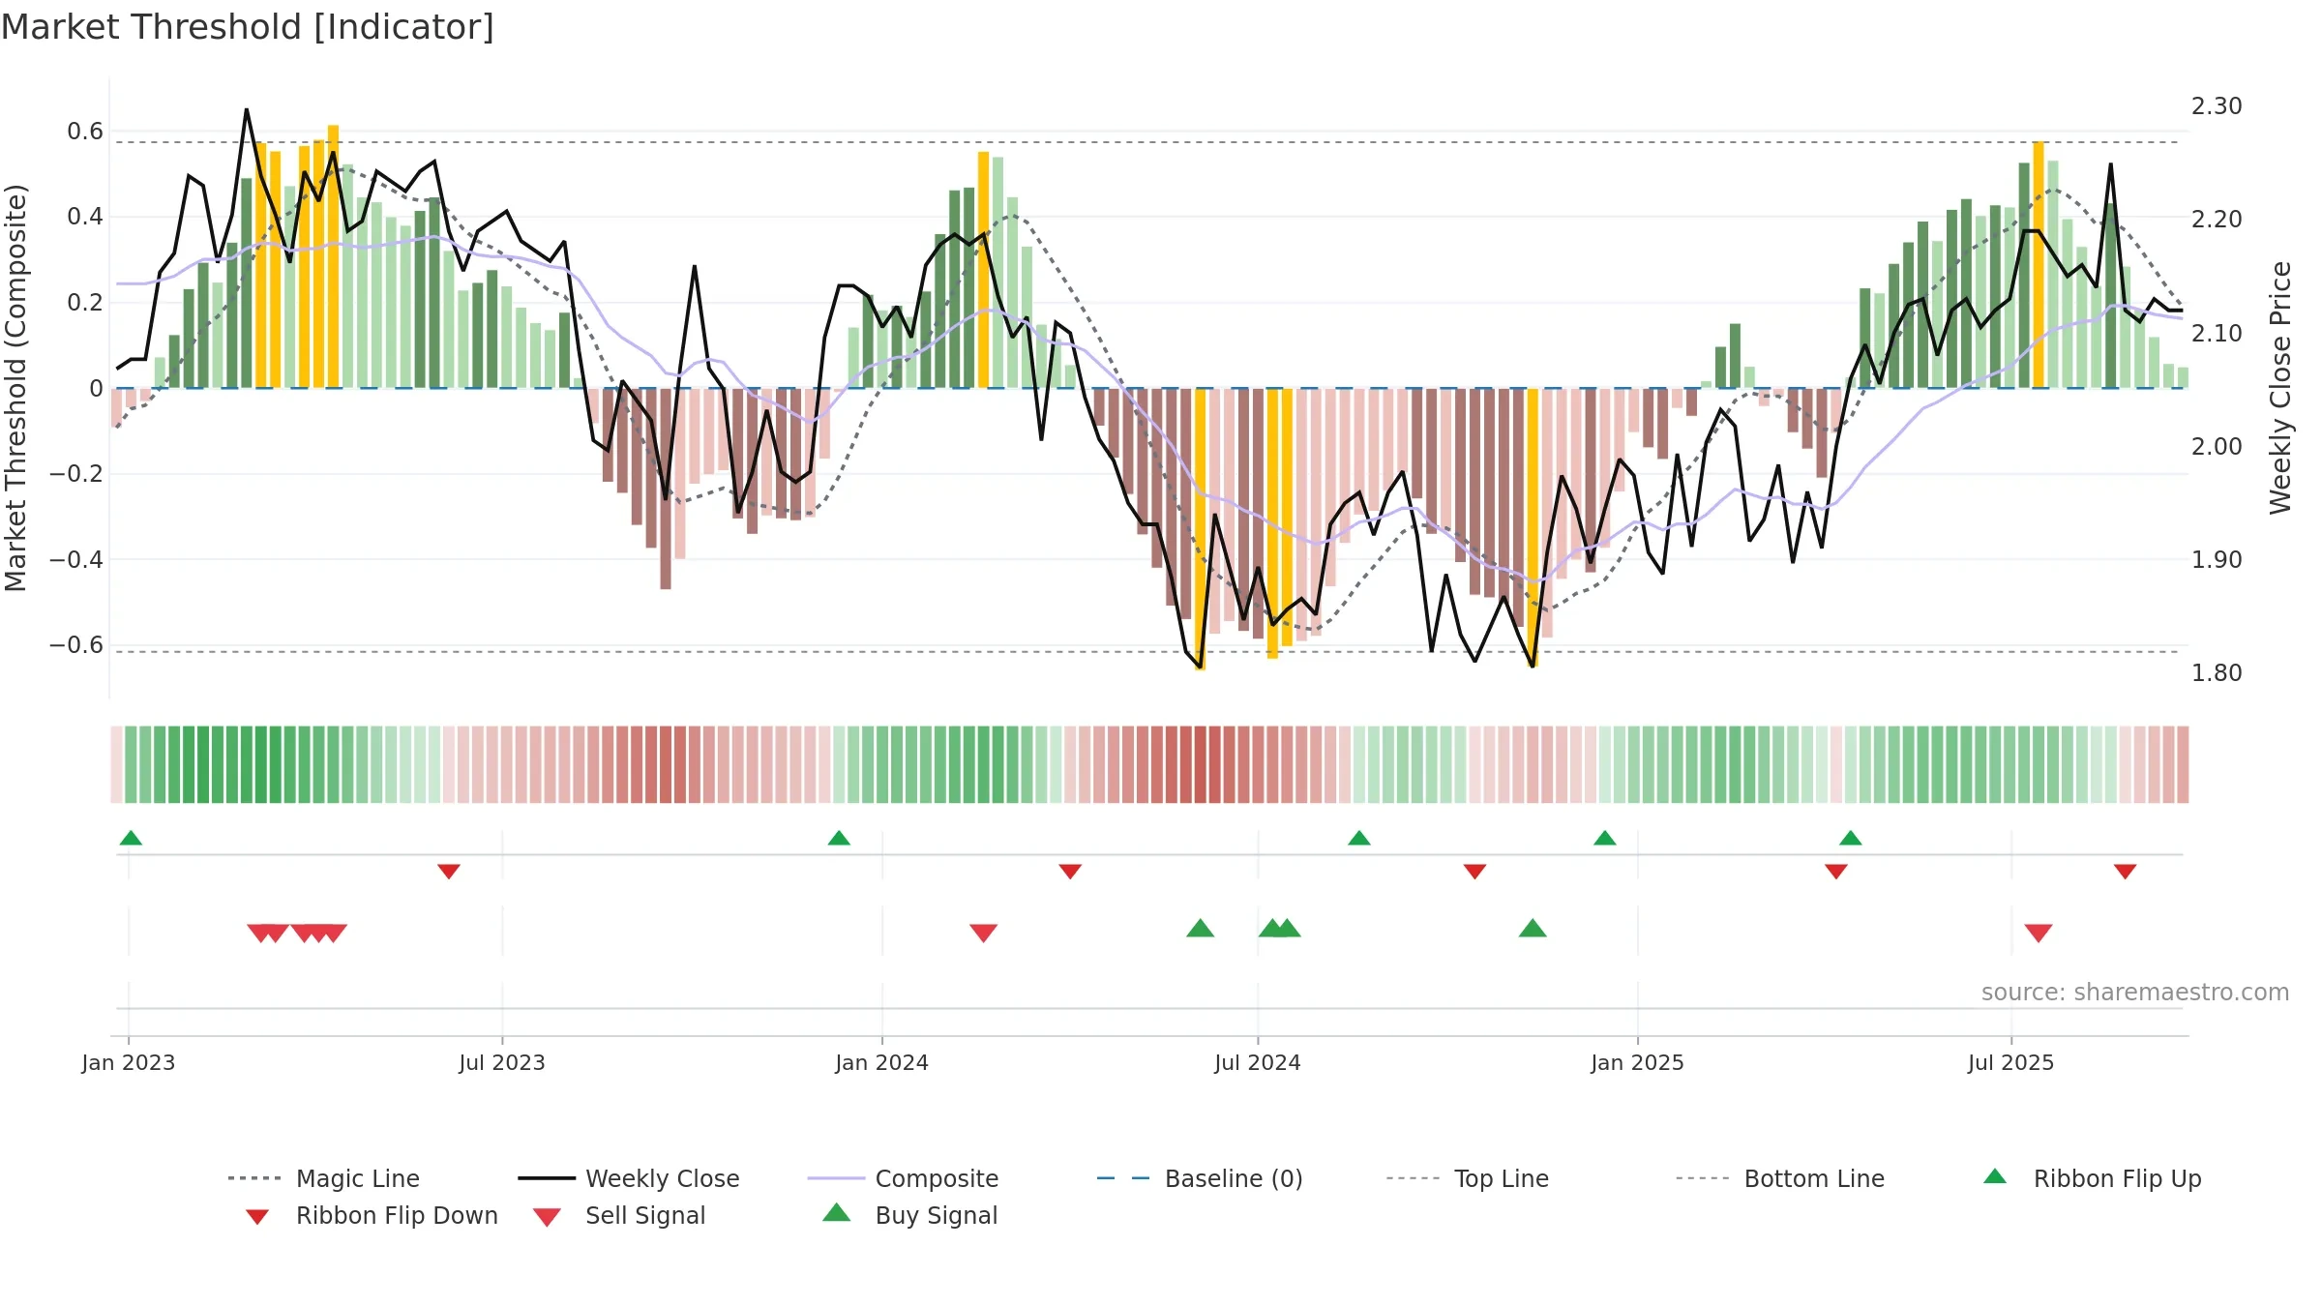Image resolution: width=2322 pixels, height=1306 pixels.
Task: Toggle the Ribbon Flip Up legend entry
Action: click(x=2093, y=1178)
